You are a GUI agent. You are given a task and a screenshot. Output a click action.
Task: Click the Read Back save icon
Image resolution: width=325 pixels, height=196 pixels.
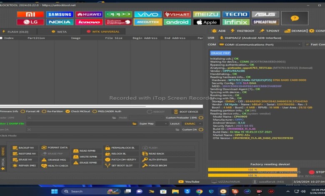(145, 153)
